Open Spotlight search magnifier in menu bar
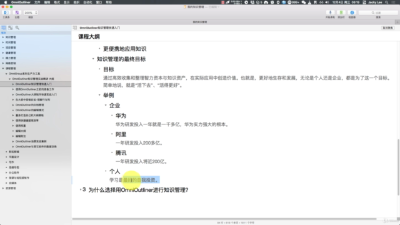The width and height of the screenshot is (400, 225). [387, 2]
